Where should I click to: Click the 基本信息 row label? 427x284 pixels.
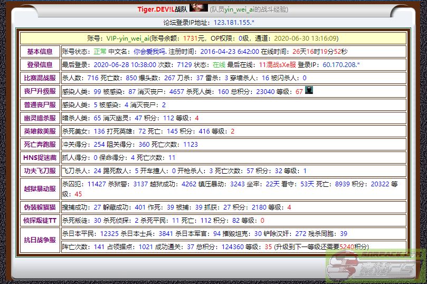click(x=40, y=52)
